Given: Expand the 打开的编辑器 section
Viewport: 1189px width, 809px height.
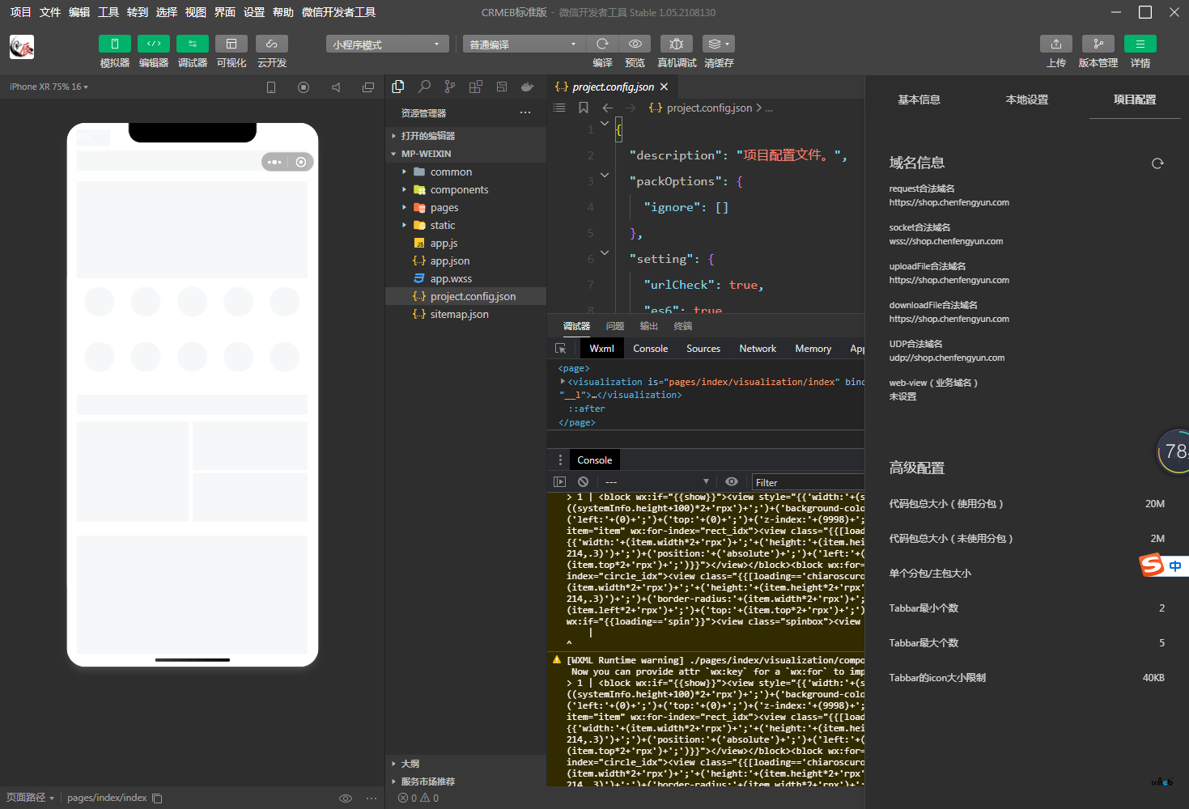Looking at the screenshot, I should [465, 136].
